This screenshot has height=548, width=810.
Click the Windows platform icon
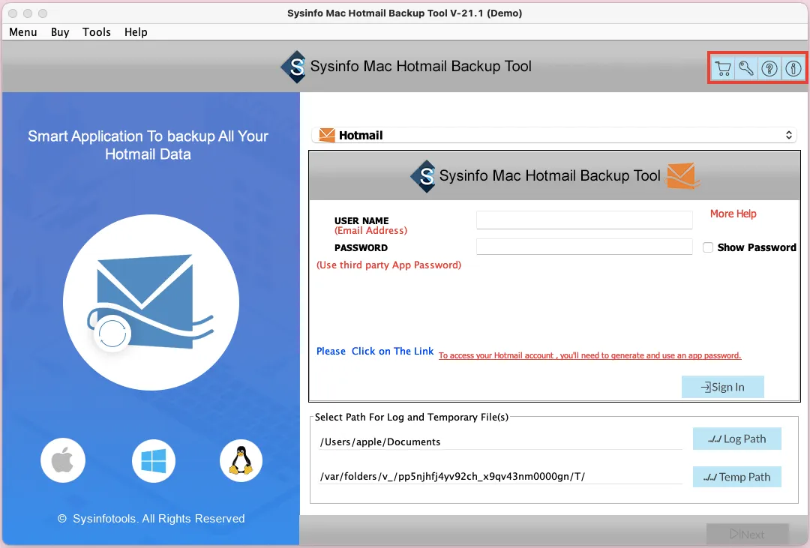click(x=154, y=460)
